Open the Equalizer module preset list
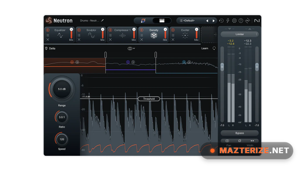 (47, 35)
